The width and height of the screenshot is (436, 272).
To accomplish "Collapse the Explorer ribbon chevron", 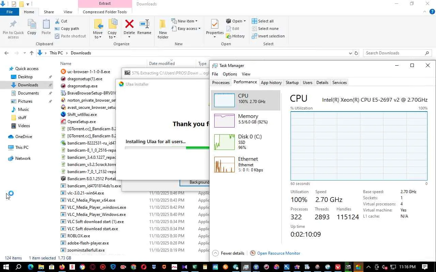I will [424, 12].
